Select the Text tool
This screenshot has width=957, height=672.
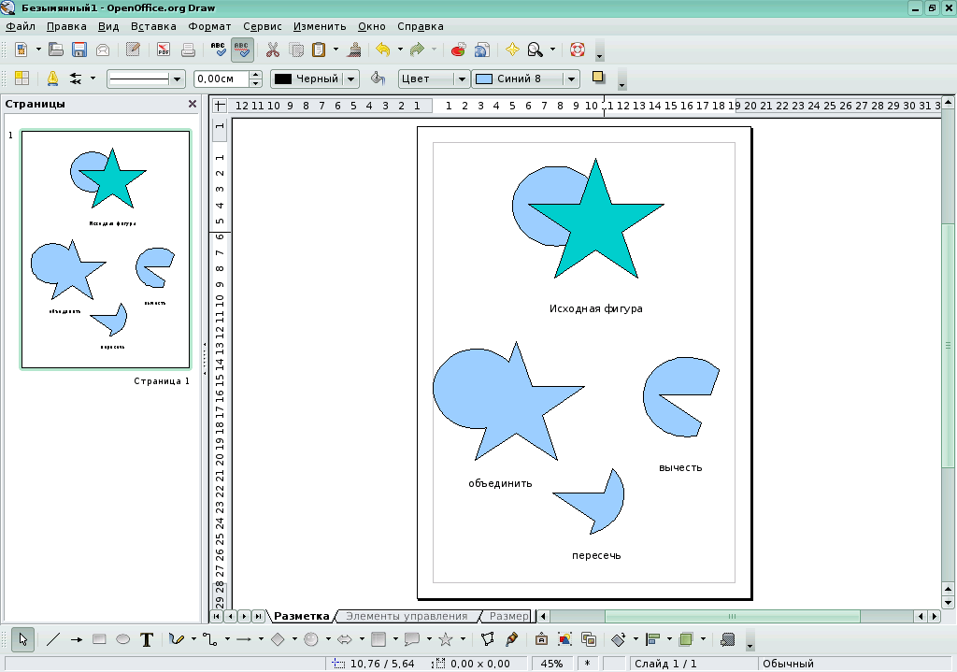pyautogui.click(x=147, y=639)
